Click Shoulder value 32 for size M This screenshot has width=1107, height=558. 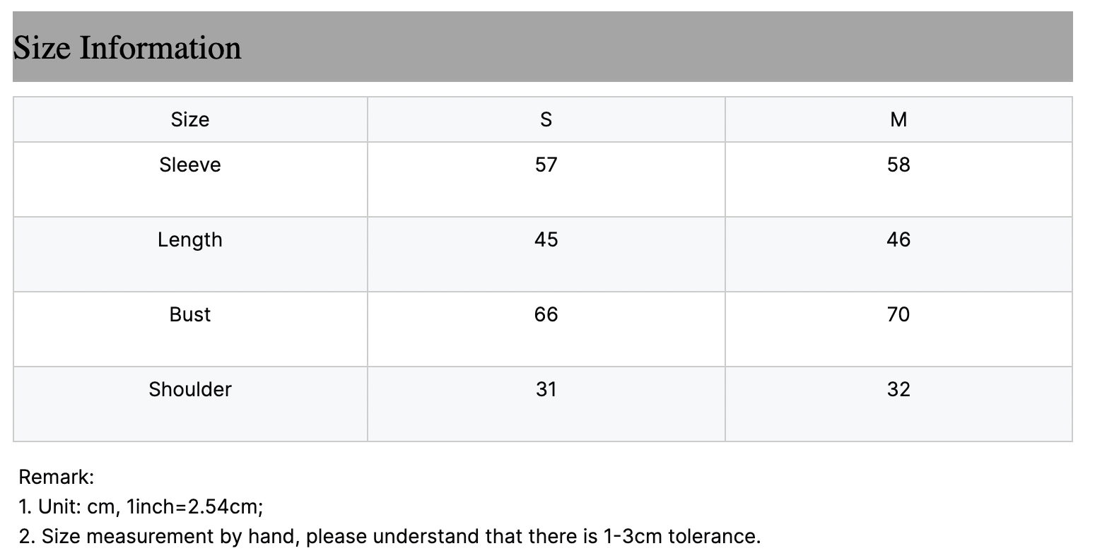[898, 389]
